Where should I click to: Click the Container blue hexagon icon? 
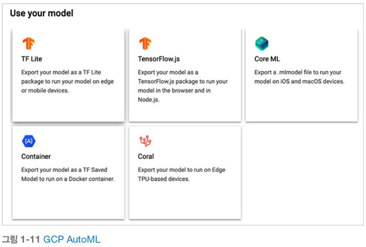click(29, 141)
